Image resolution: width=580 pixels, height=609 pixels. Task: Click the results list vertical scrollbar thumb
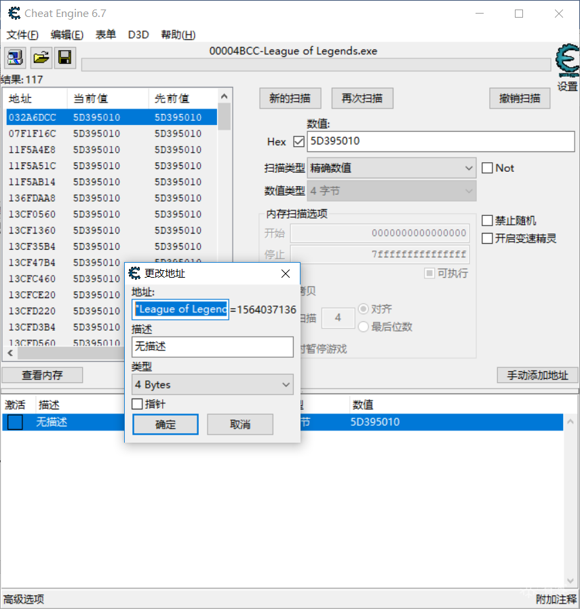(225, 117)
